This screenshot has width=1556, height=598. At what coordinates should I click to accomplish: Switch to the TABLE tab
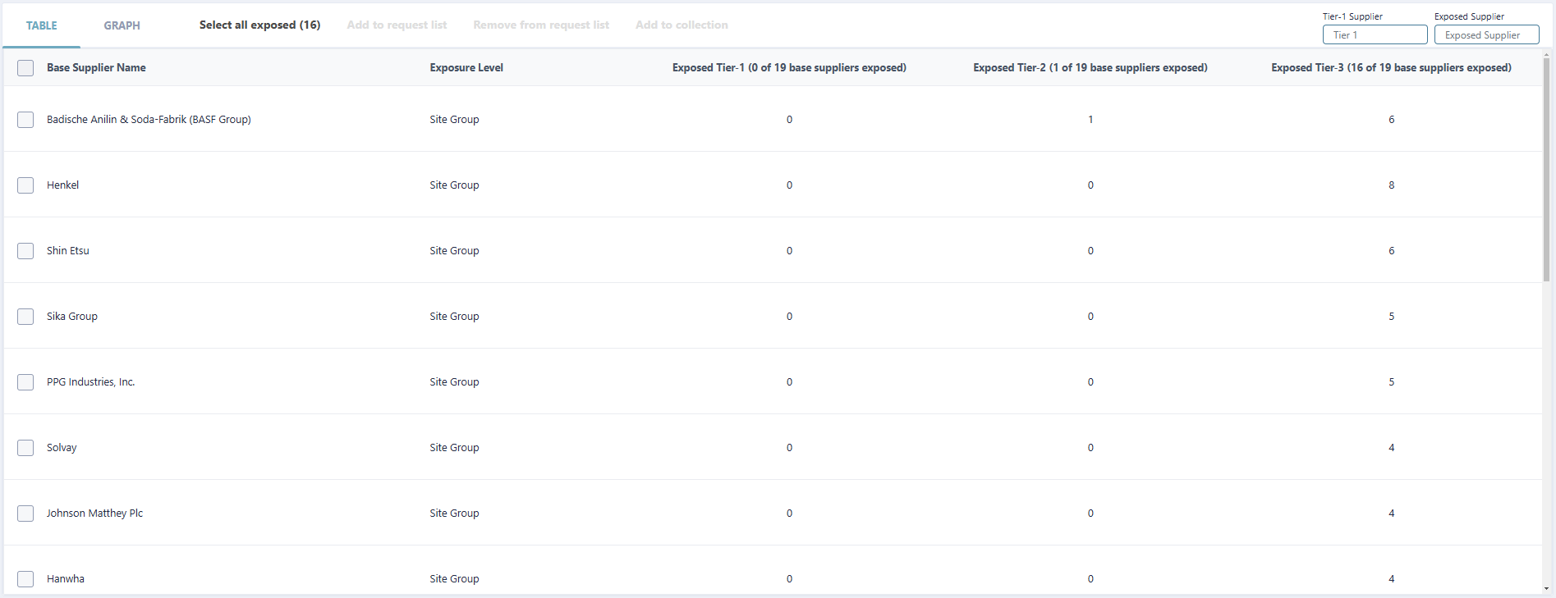click(41, 25)
